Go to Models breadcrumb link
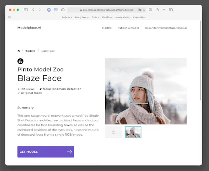 click(30, 51)
